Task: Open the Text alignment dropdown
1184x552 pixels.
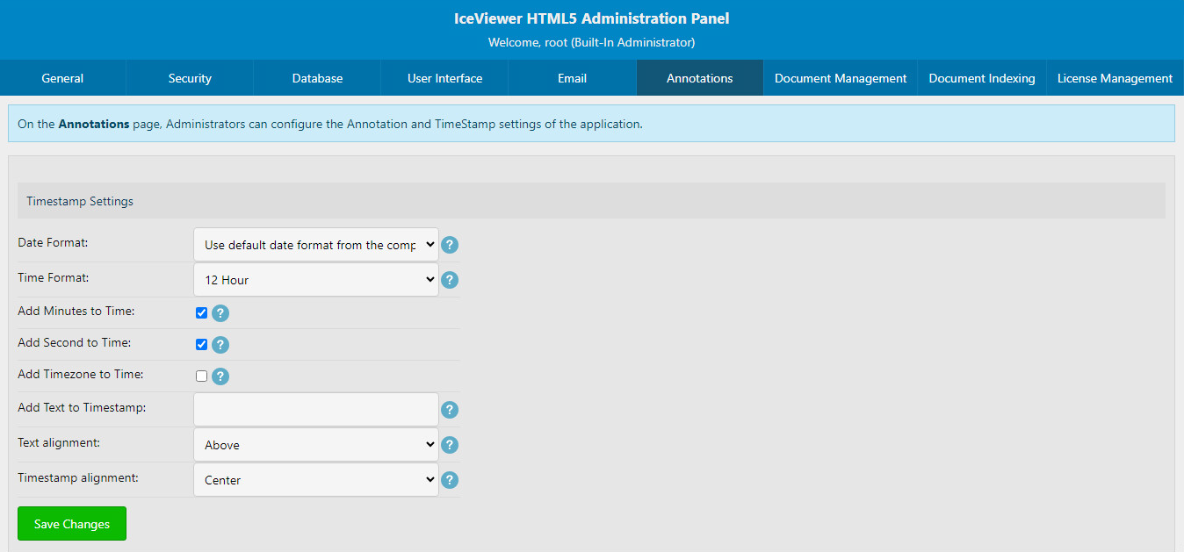Action: (315, 445)
